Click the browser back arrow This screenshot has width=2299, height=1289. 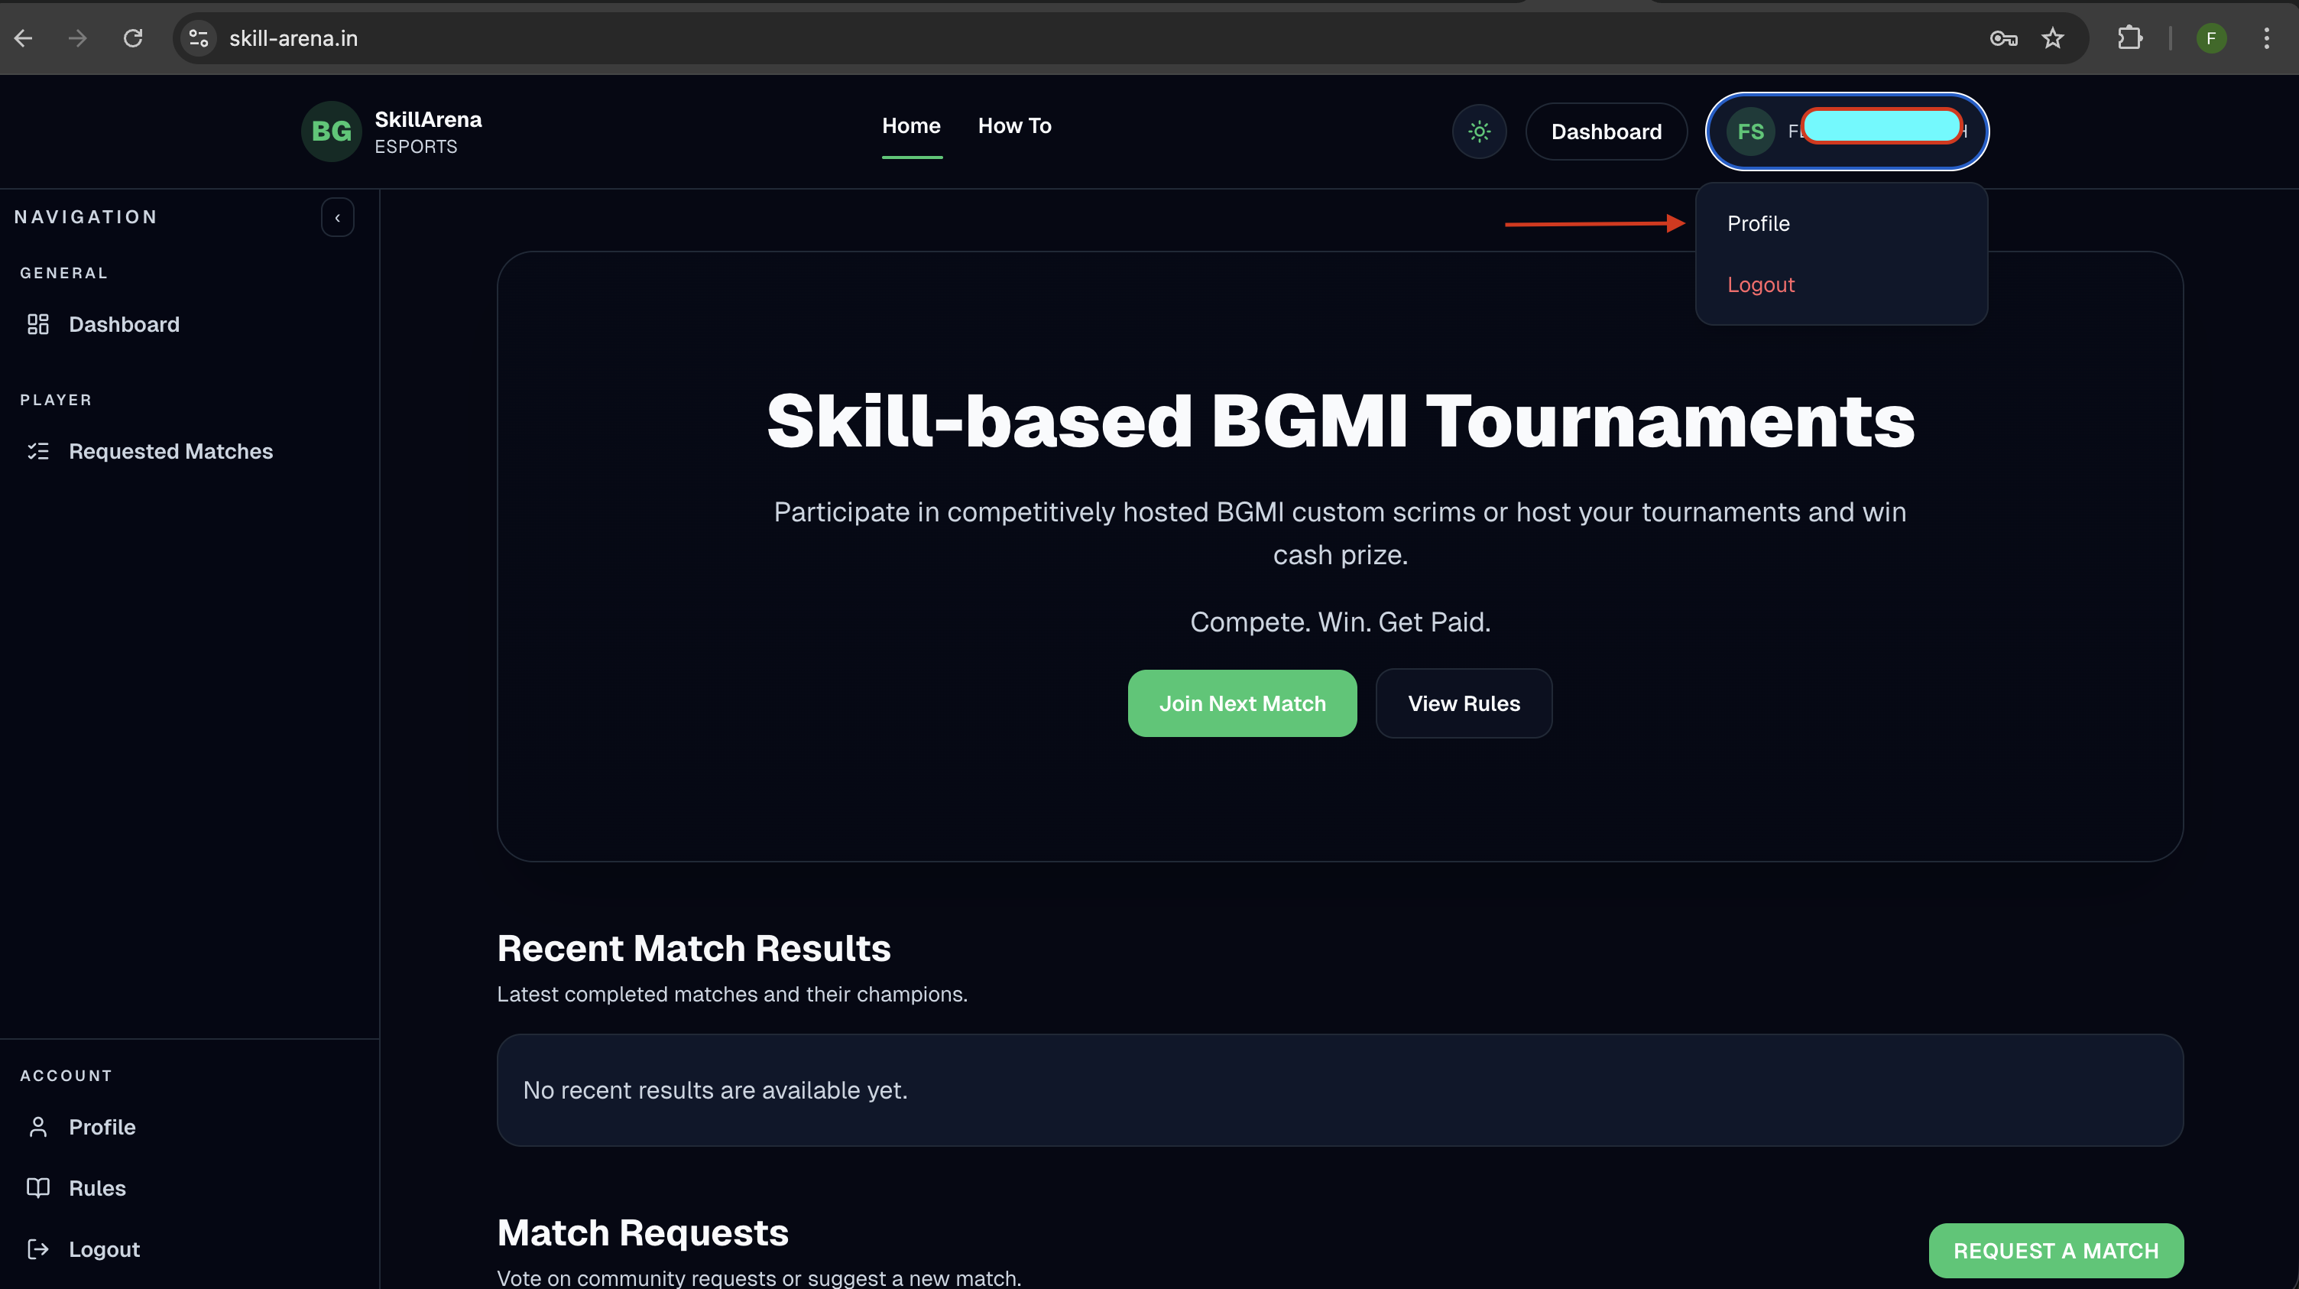point(24,38)
